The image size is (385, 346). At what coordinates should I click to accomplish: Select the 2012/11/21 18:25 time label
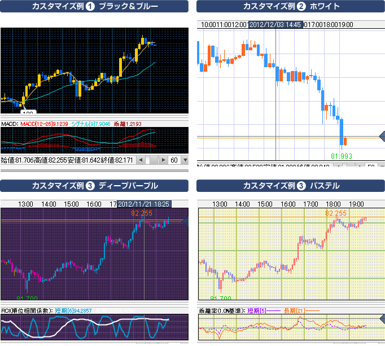(x=144, y=204)
